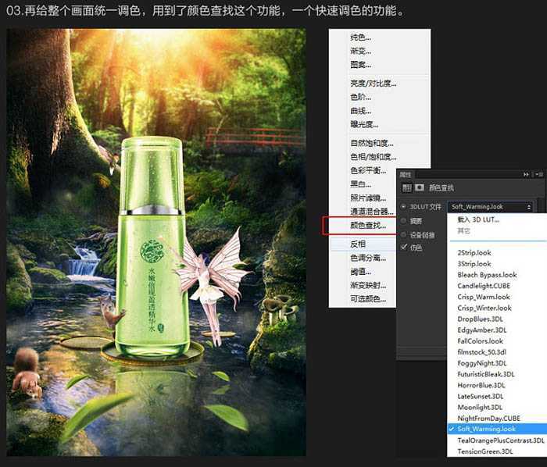547x467 pixels.
Task: Click 载入 3D LUT... in the list
Action: point(478,219)
